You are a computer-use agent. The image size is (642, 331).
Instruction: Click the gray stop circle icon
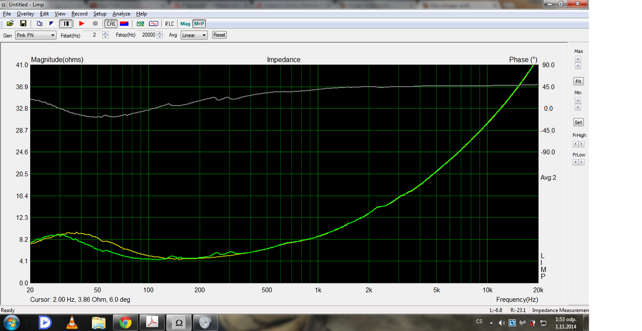(x=95, y=24)
